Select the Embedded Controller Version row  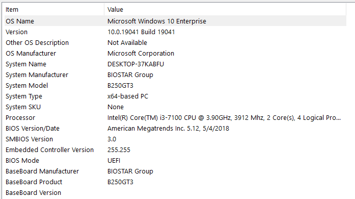point(175,150)
